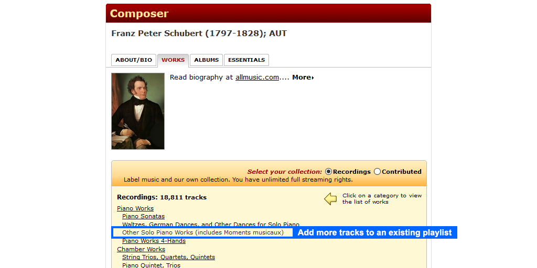Image resolution: width=537 pixels, height=268 pixels.
Task: Switch to the WORKS tab
Action: pos(173,60)
